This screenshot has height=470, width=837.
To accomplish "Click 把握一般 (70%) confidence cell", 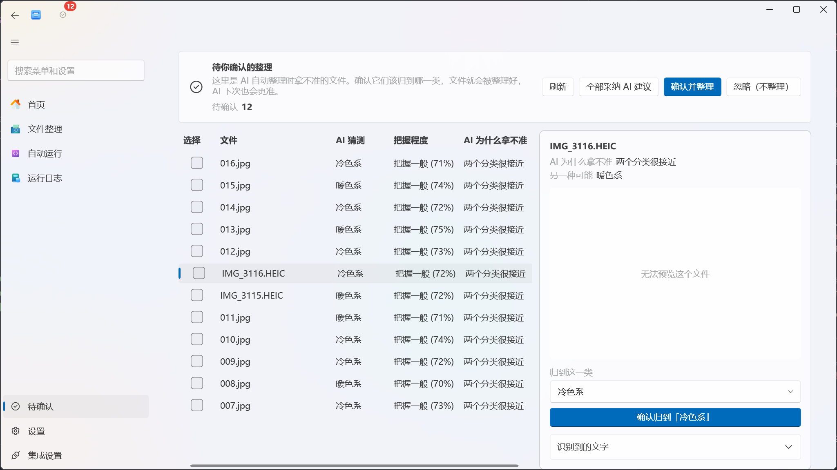I will 424,384.
